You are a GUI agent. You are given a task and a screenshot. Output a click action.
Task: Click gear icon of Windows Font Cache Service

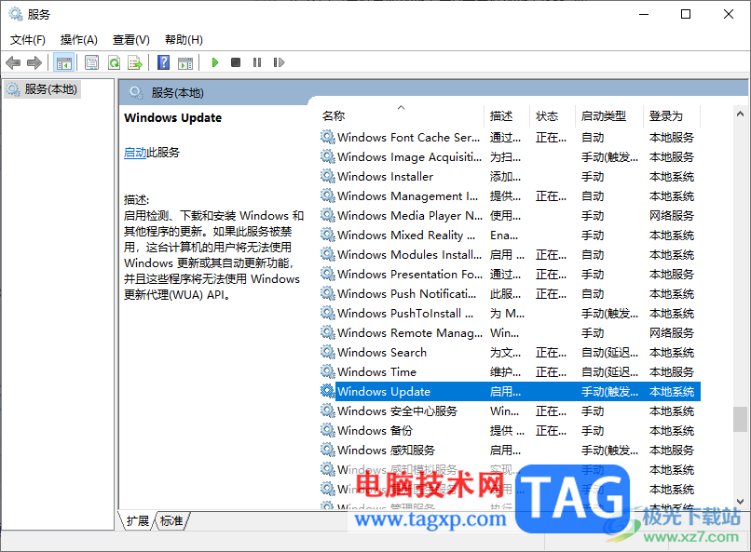point(328,137)
